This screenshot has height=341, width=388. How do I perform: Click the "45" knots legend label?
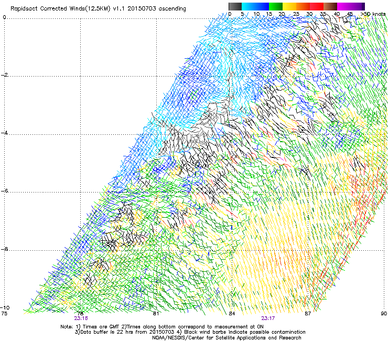tap(350, 14)
